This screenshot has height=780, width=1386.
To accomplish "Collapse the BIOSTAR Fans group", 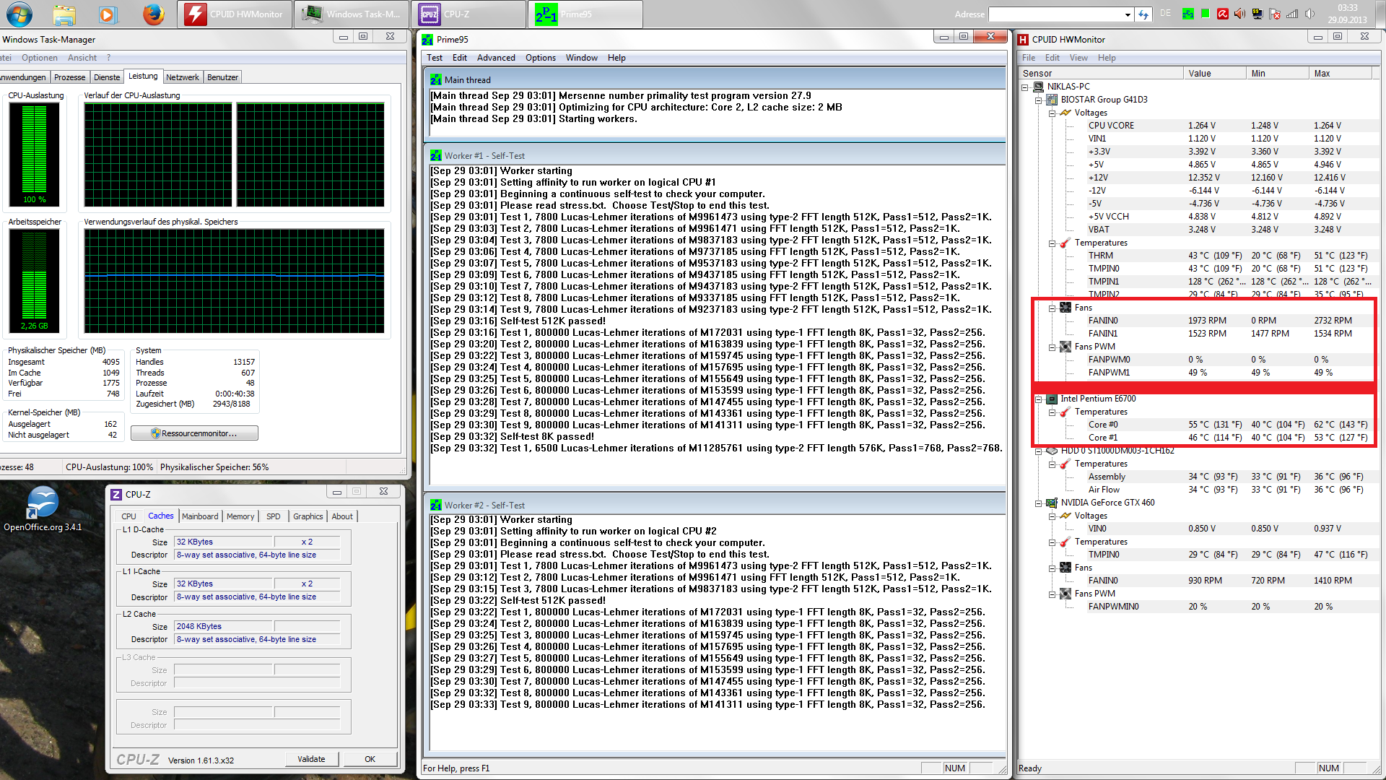I will pyautogui.click(x=1052, y=308).
